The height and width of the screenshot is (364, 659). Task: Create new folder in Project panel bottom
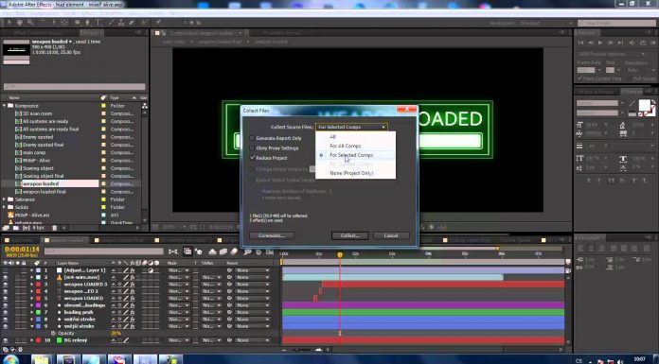15,228
